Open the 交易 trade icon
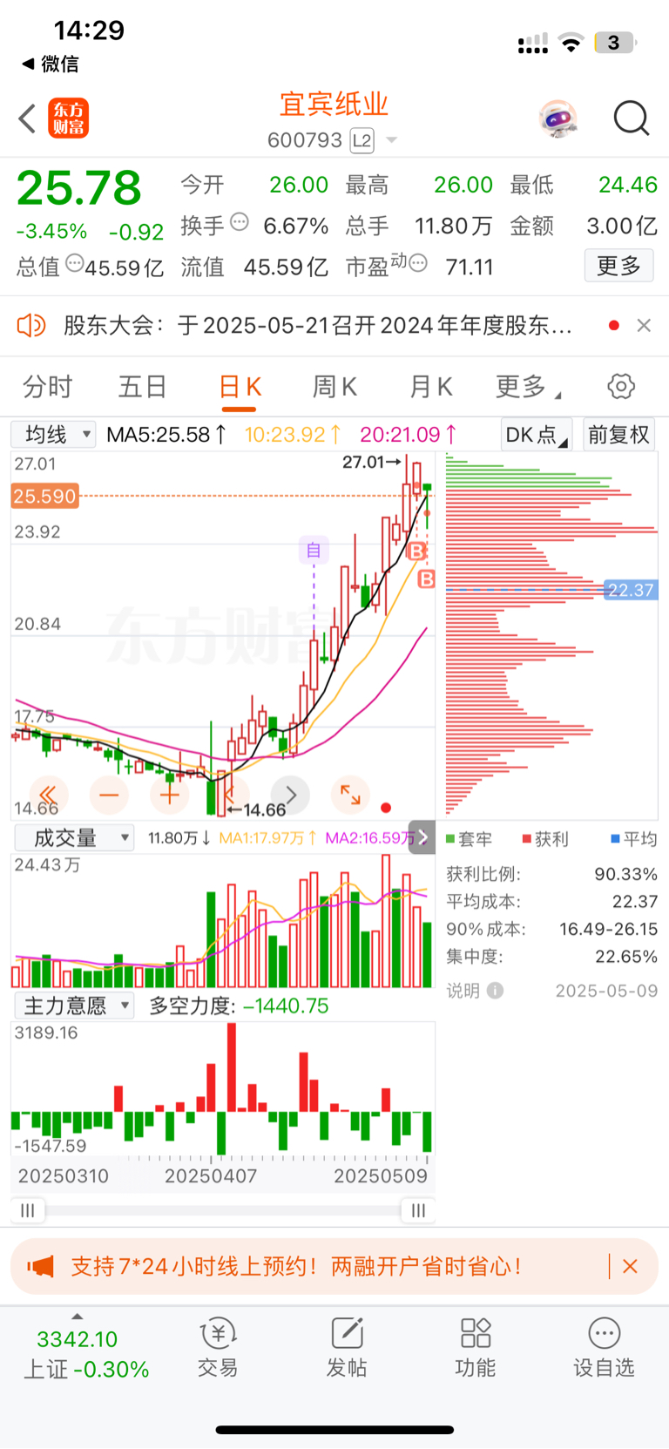 [218, 1347]
